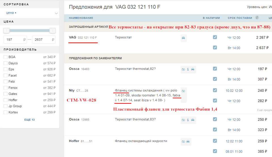The image size is (272, 157).
Task: Click the Уровень цен selector
Action: point(259,7)
